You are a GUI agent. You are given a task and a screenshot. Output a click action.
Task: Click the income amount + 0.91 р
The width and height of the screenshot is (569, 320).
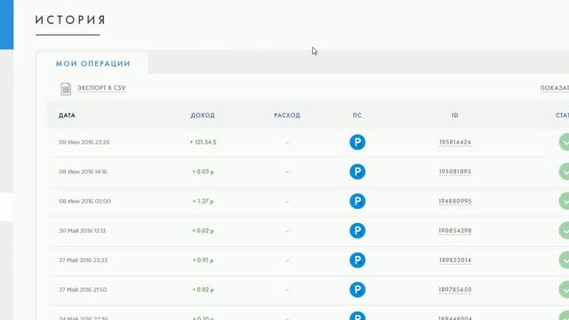pos(203,260)
